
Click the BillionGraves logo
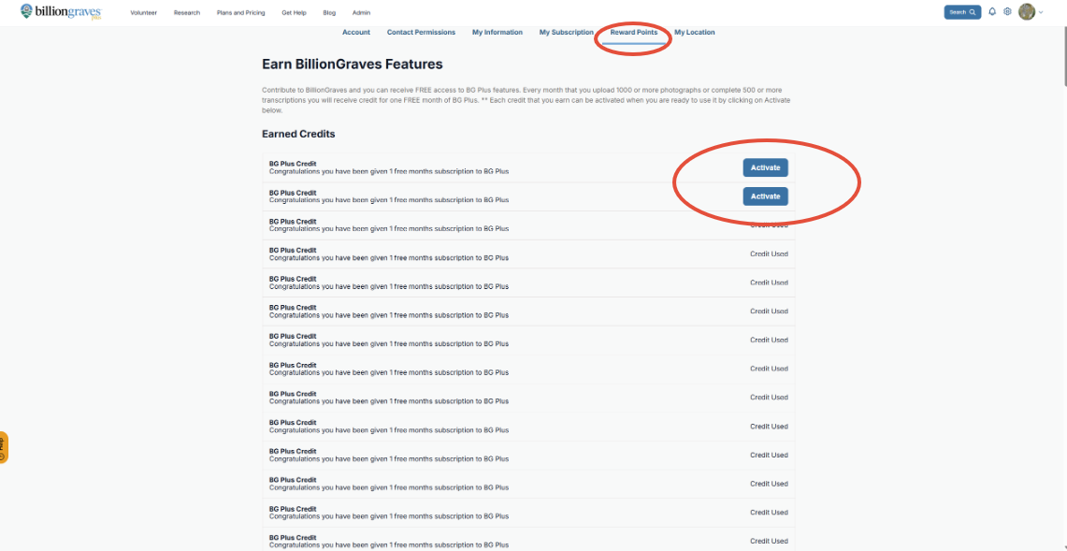tap(61, 11)
